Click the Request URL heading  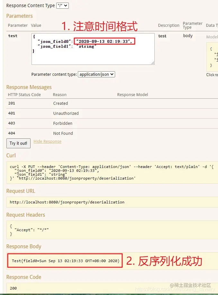click(21, 191)
